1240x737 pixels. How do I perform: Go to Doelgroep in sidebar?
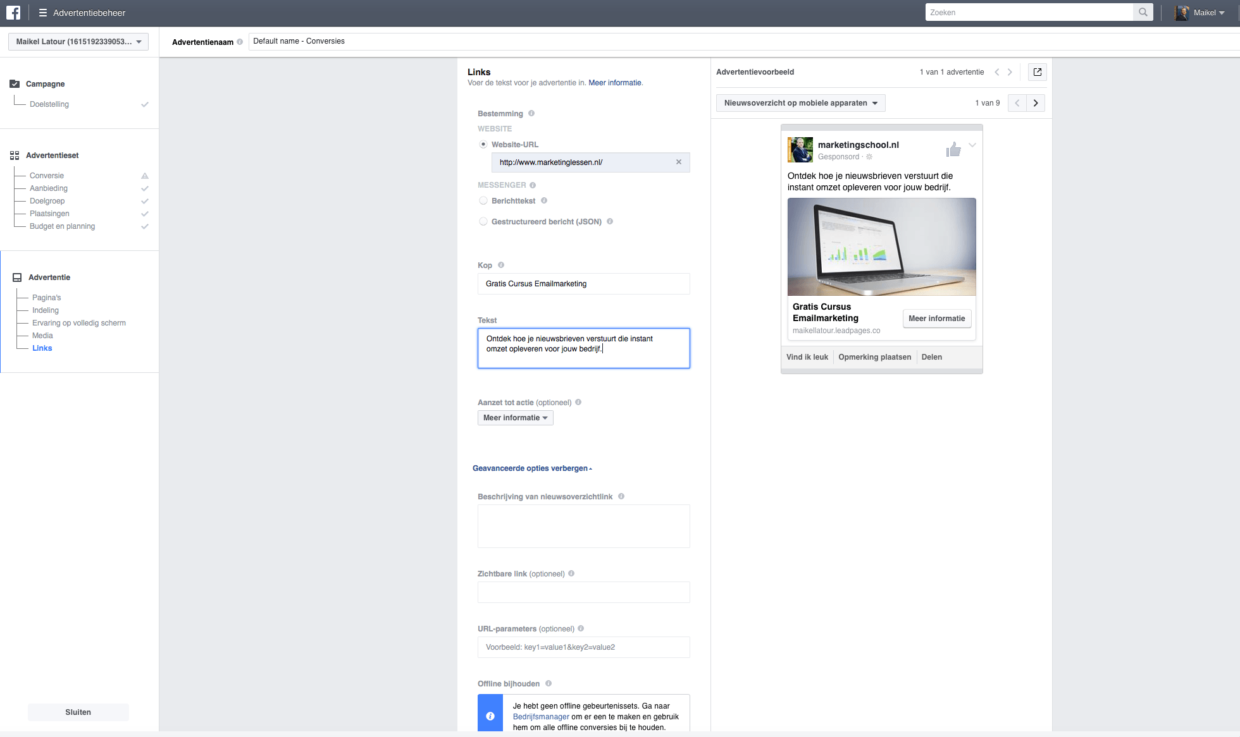(x=47, y=201)
